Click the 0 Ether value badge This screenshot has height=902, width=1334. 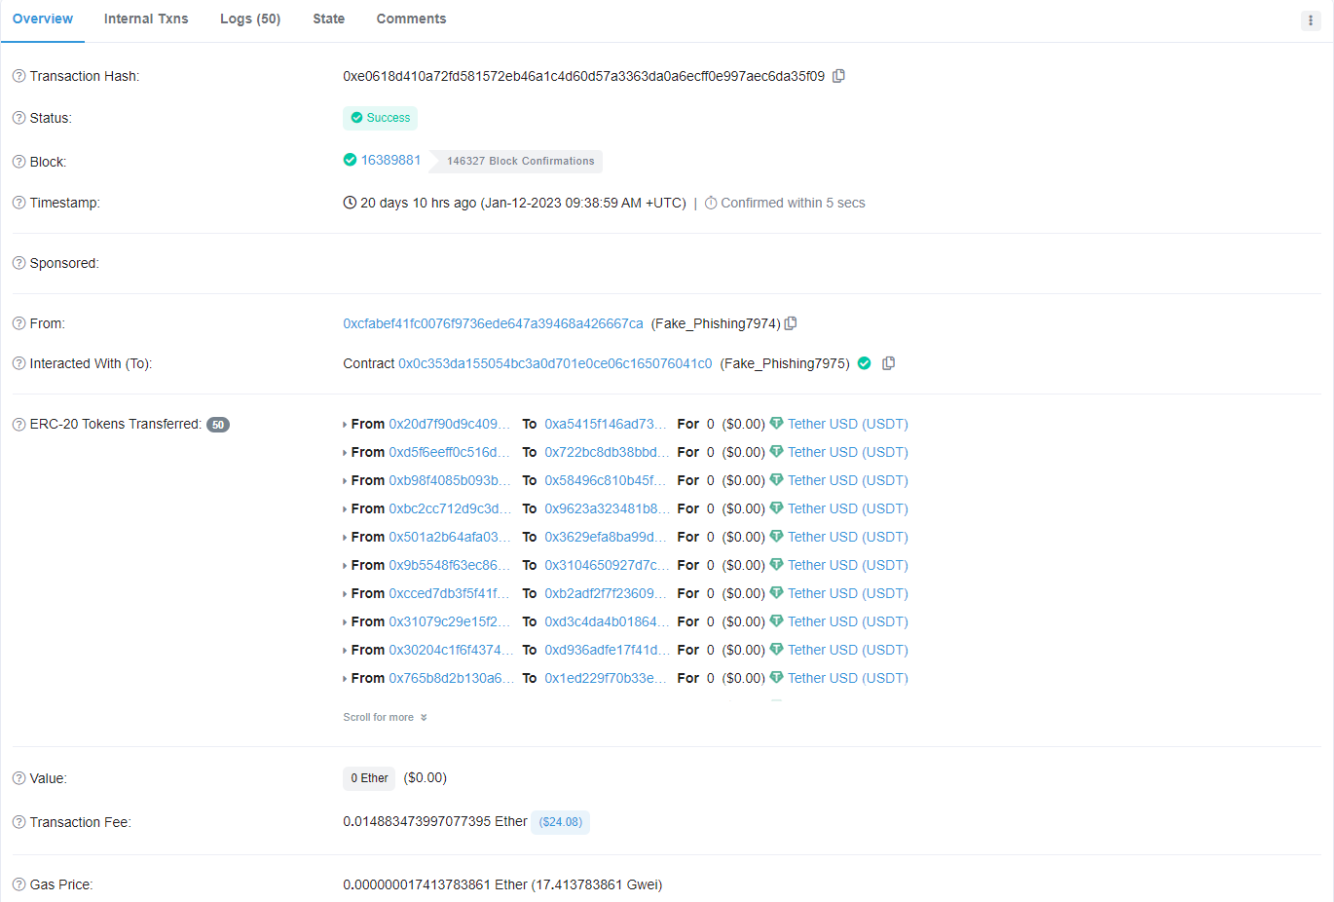[x=369, y=778]
